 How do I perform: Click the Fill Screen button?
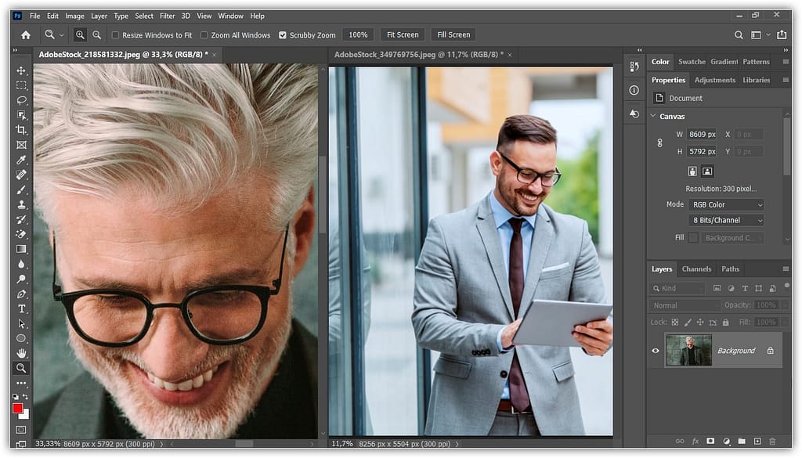(453, 34)
